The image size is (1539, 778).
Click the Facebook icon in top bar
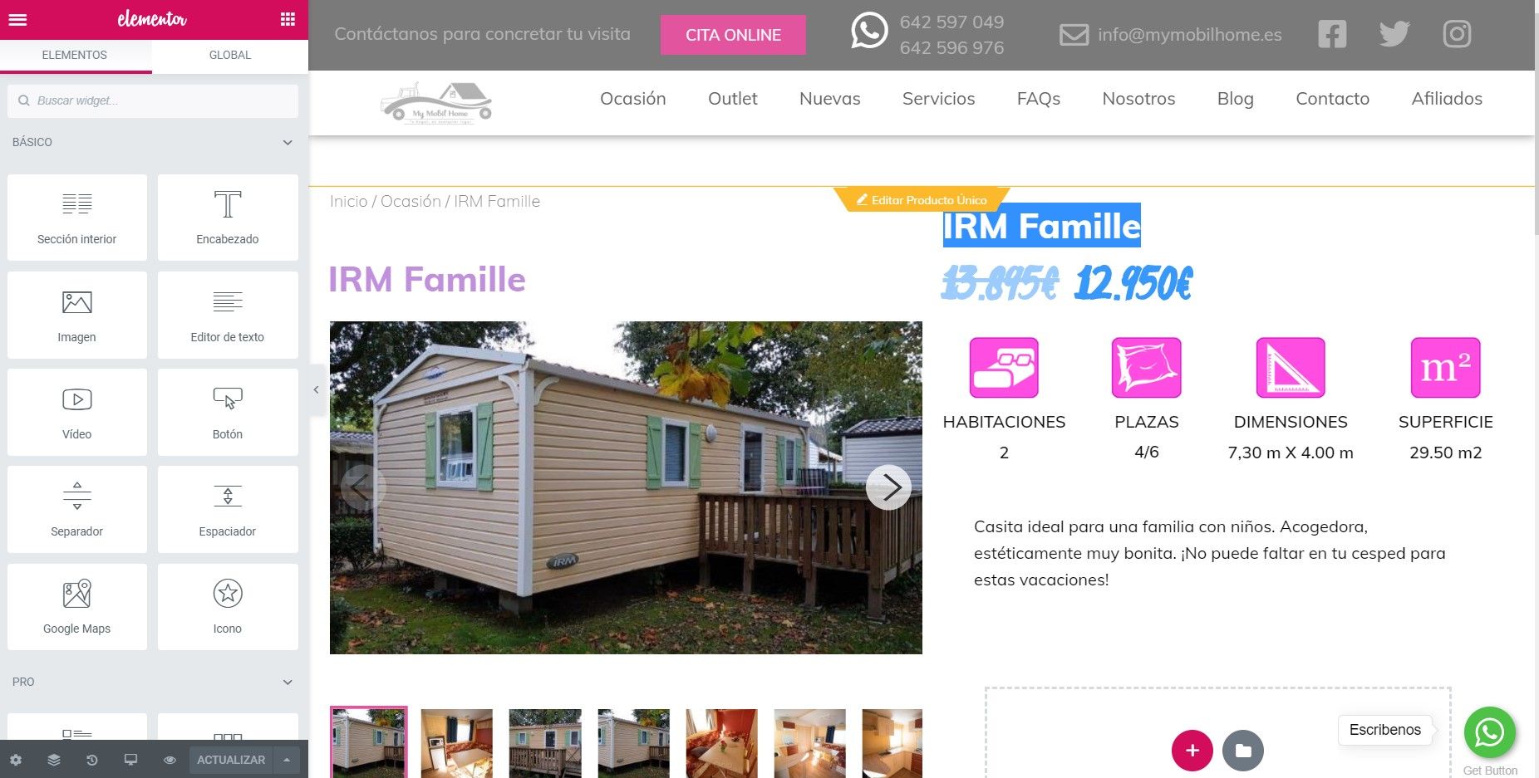click(x=1332, y=34)
